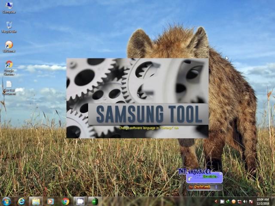Launch Internet Explorer from the taskbar
275x206 pixels.
(21, 201)
